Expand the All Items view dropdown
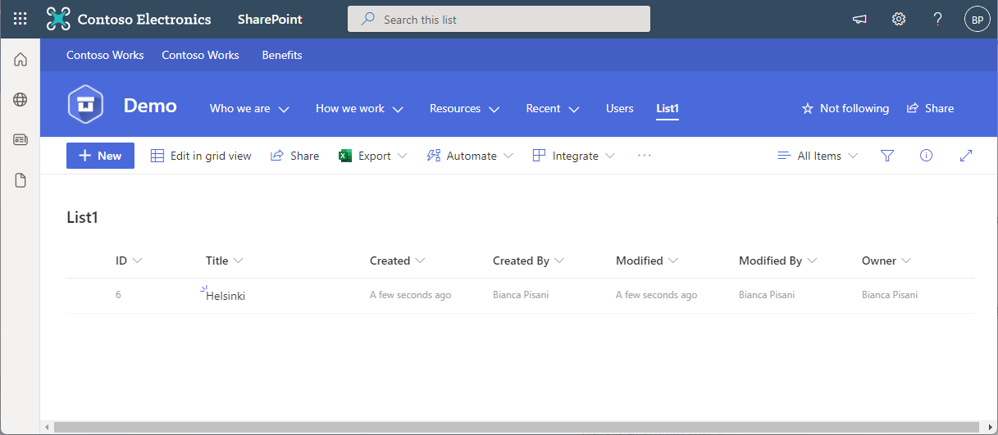The height and width of the screenshot is (435, 998). coord(818,156)
